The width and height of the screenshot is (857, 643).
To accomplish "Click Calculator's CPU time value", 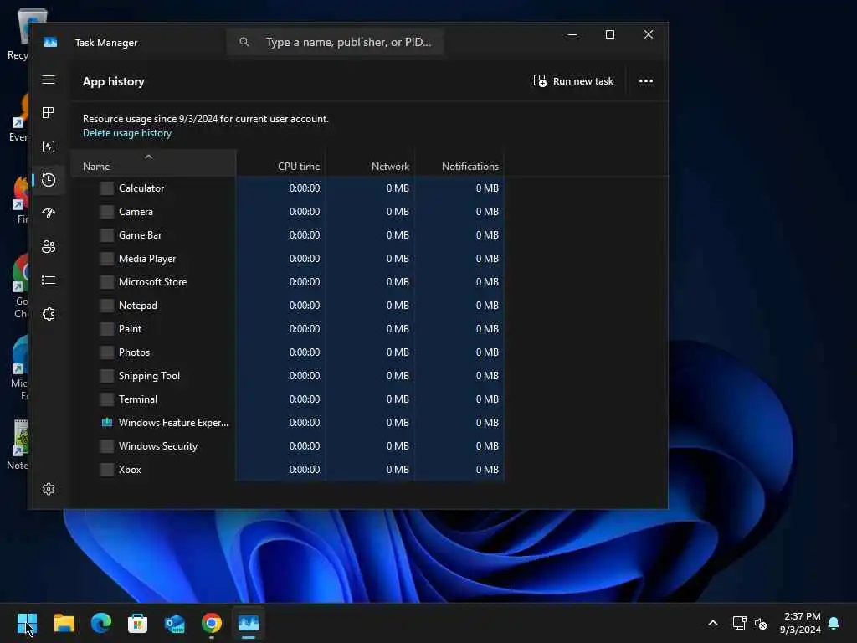I will [x=305, y=188].
